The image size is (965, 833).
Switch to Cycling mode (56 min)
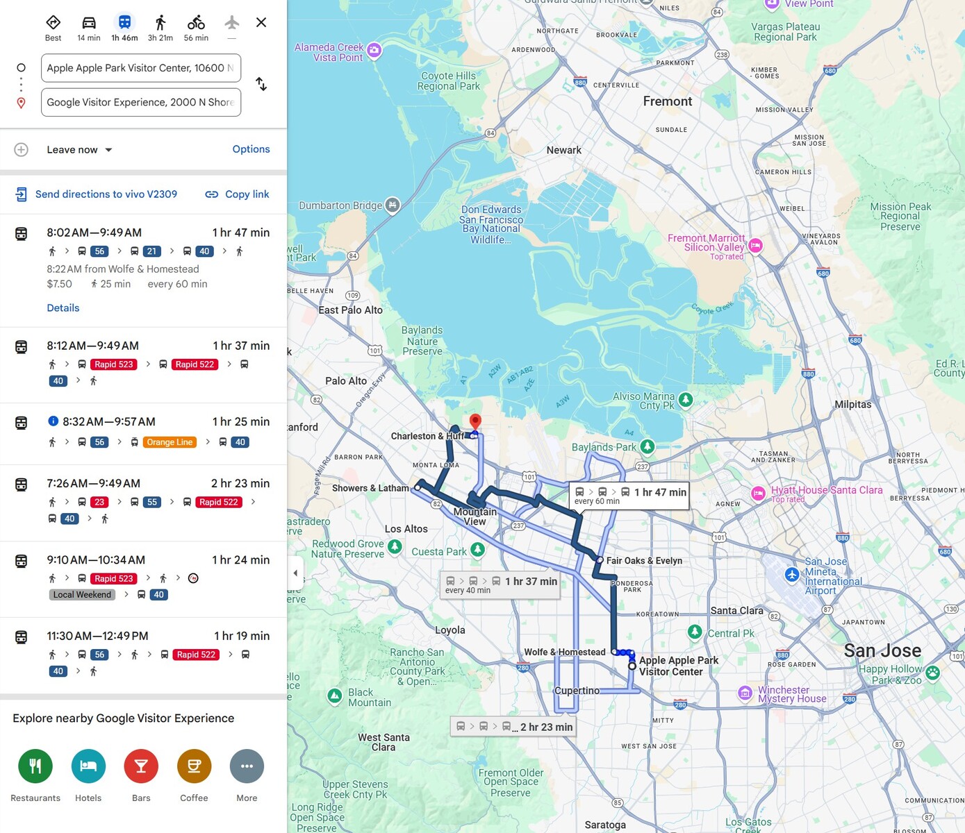point(196,28)
